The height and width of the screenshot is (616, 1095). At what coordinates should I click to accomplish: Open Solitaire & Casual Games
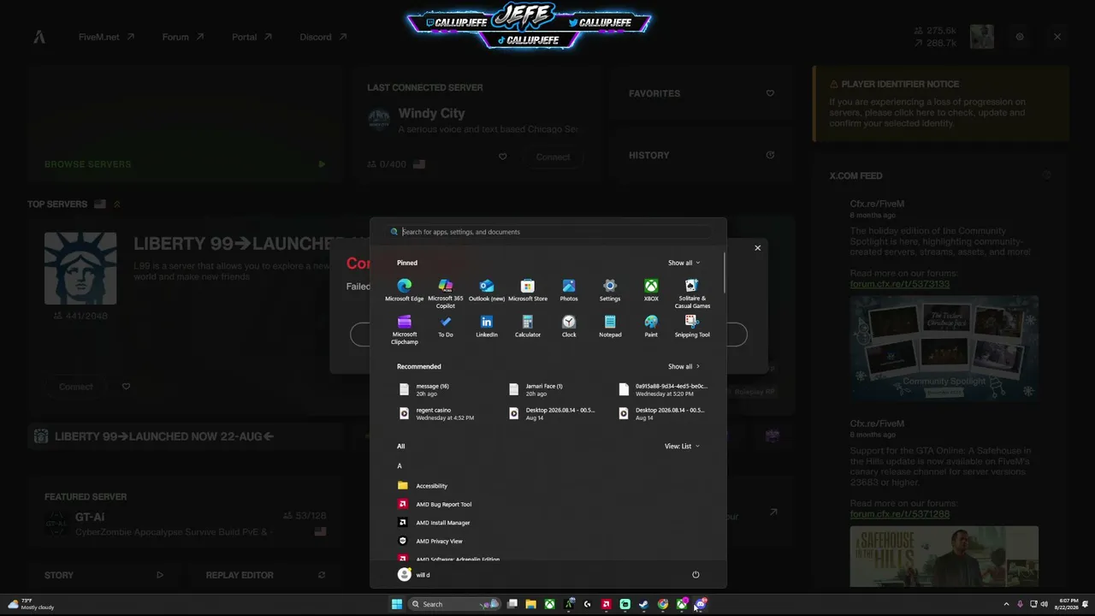pyautogui.click(x=692, y=293)
